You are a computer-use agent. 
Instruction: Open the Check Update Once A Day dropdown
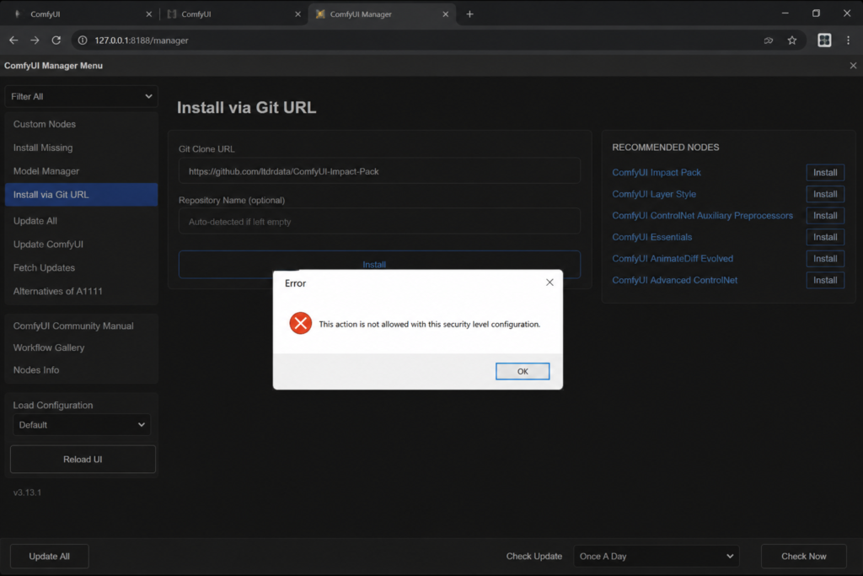point(656,556)
